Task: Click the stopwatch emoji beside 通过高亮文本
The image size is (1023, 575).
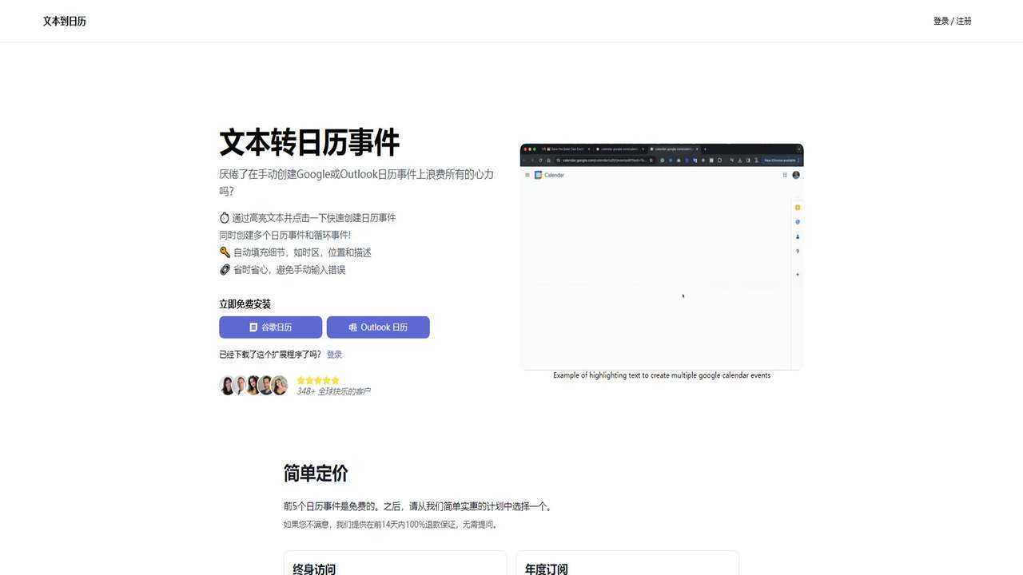Action: pyautogui.click(x=225, y=217)
